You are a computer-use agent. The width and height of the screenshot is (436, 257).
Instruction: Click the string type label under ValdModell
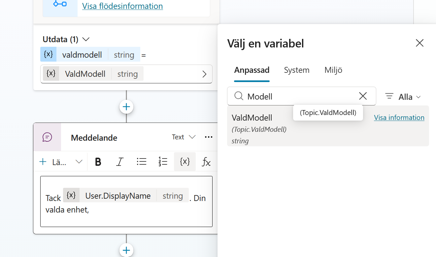tap(240, 141)
